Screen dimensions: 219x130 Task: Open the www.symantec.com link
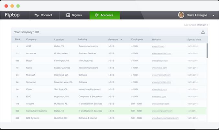tap(161, 82)
